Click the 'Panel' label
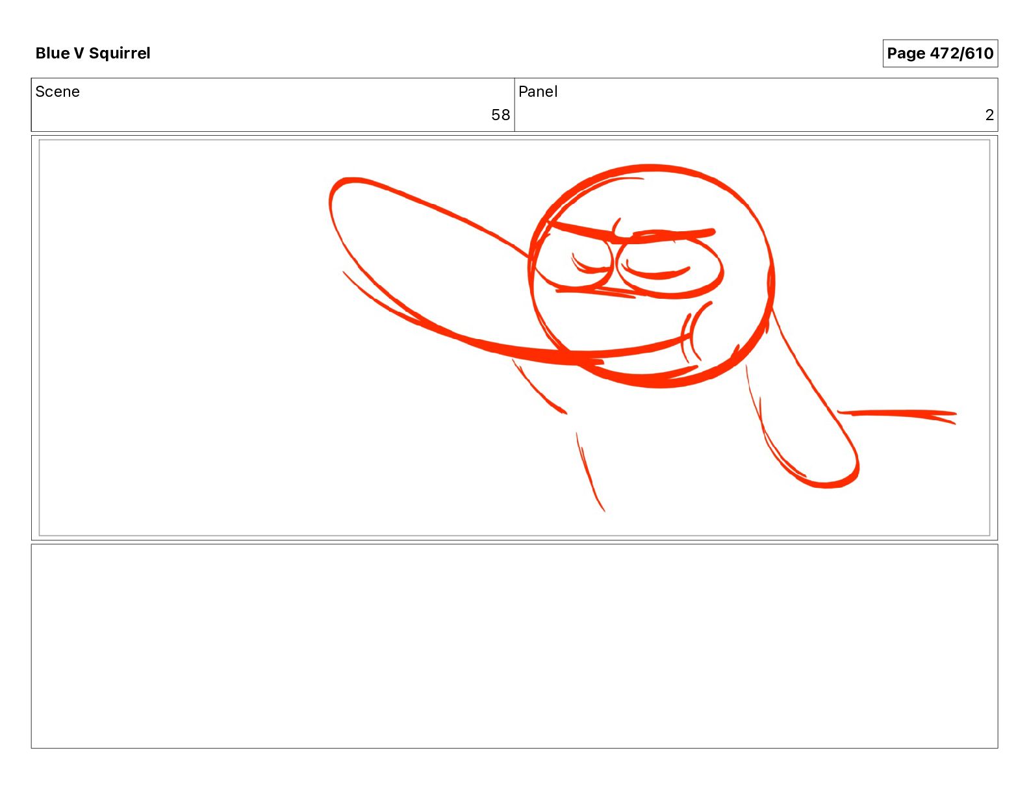The width and height of the screenshot is (1029, 795). pyautogui.click(x=538, y=92)
